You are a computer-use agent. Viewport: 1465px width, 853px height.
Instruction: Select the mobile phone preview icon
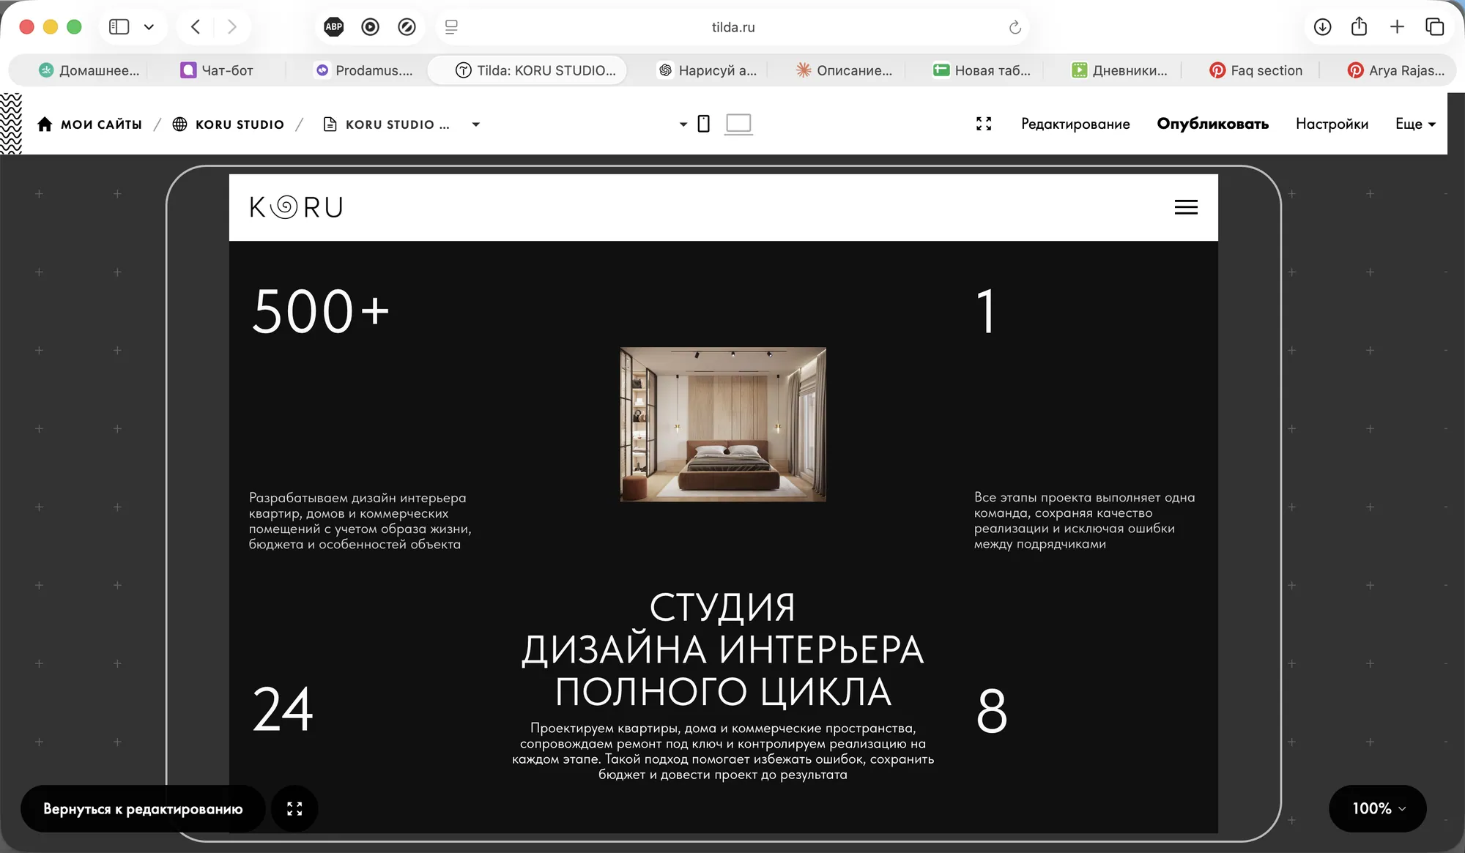tap(703, 124)
